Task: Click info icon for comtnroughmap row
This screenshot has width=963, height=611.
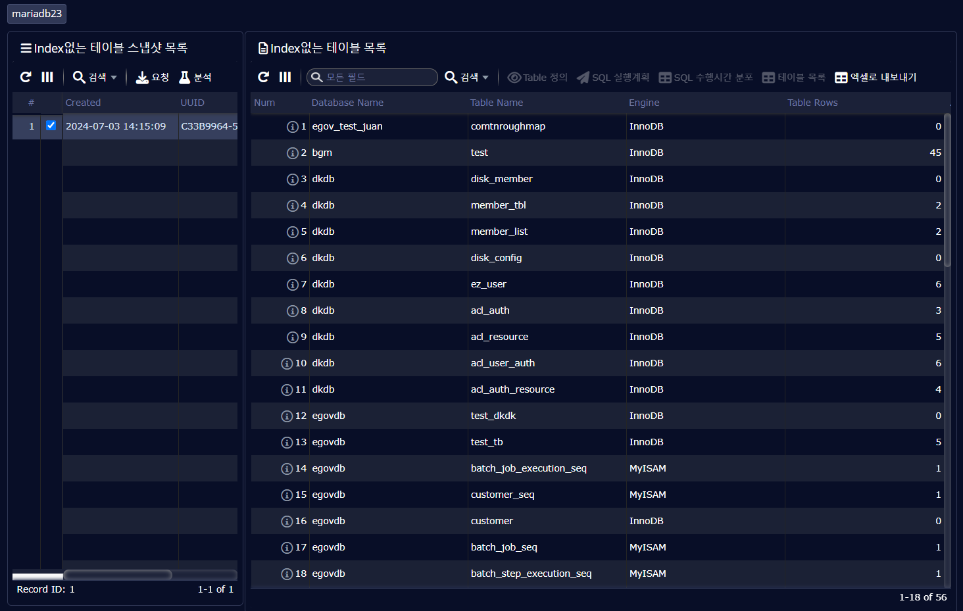Action: tap(292, 127)
